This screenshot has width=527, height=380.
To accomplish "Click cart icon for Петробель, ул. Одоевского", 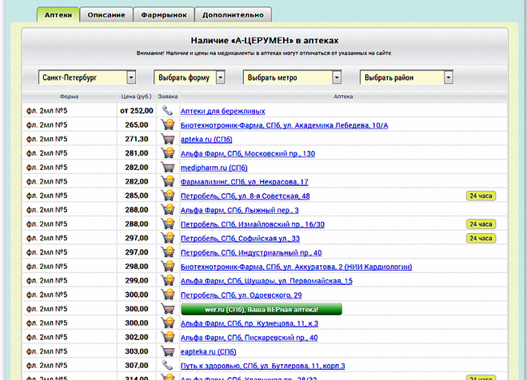I will (168, 295).
